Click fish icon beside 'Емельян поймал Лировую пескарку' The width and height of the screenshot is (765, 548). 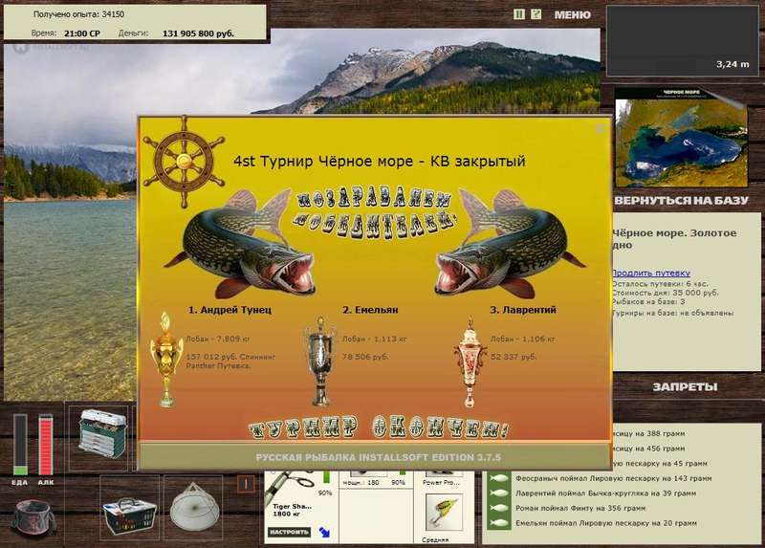click(499, 523)
